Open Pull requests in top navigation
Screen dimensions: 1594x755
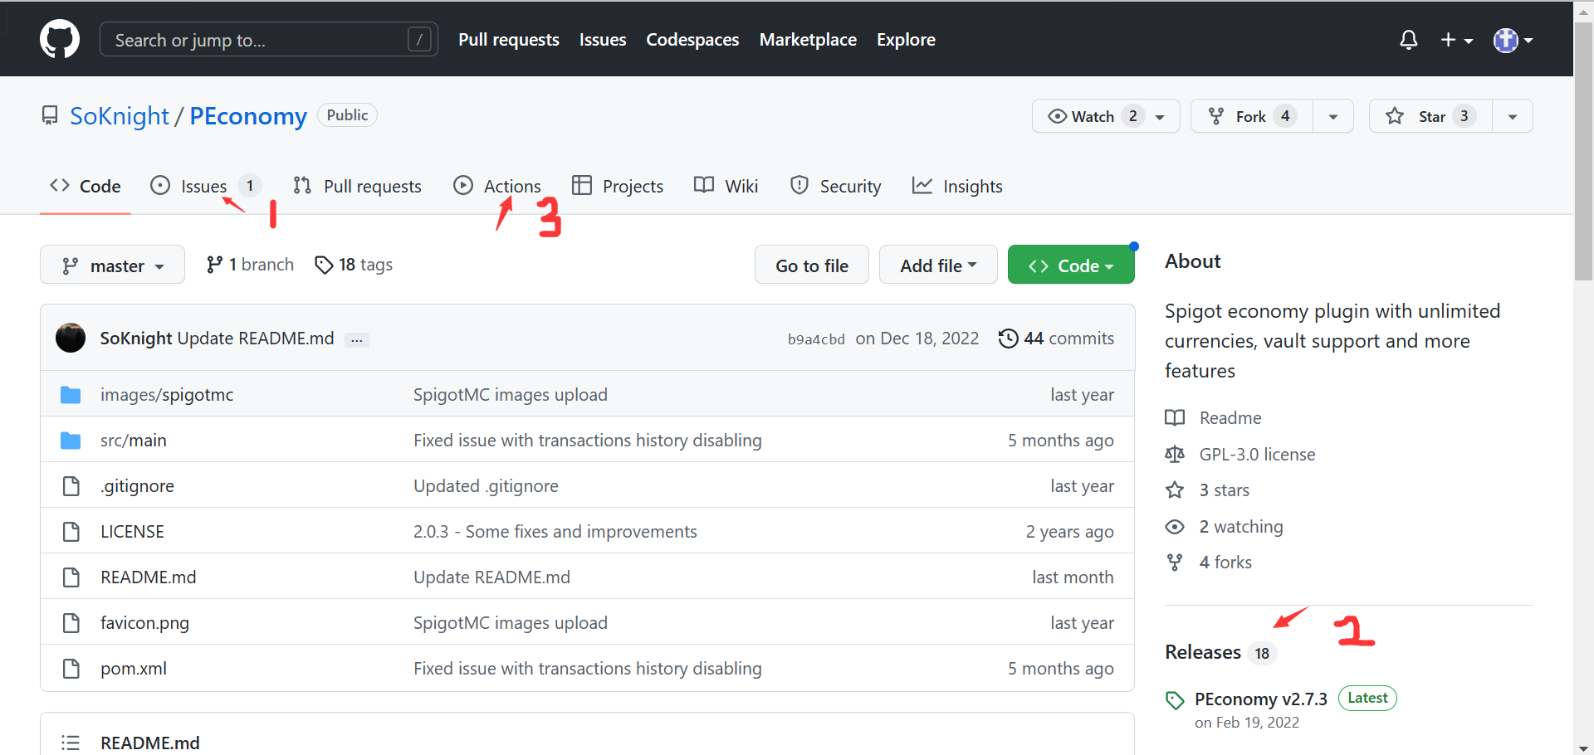509,40
